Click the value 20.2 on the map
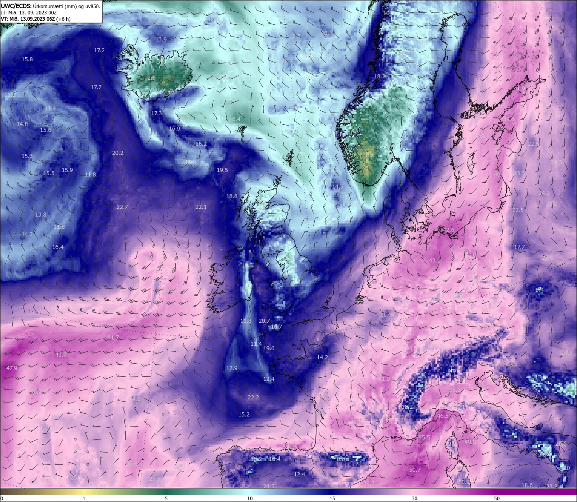 [118, 153]
